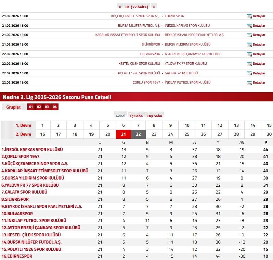The height and width of the screenshot is (260, 273).
Task: Click Galata Spor Kulübü in fixture list
Action: pos(181,73)
